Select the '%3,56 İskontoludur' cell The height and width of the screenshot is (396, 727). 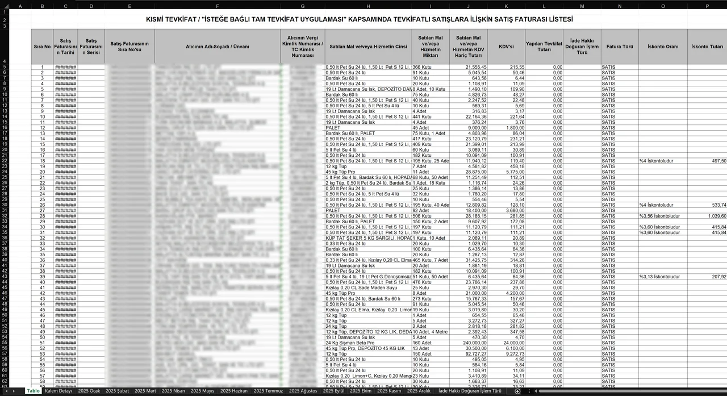click(x=663, y=216)
